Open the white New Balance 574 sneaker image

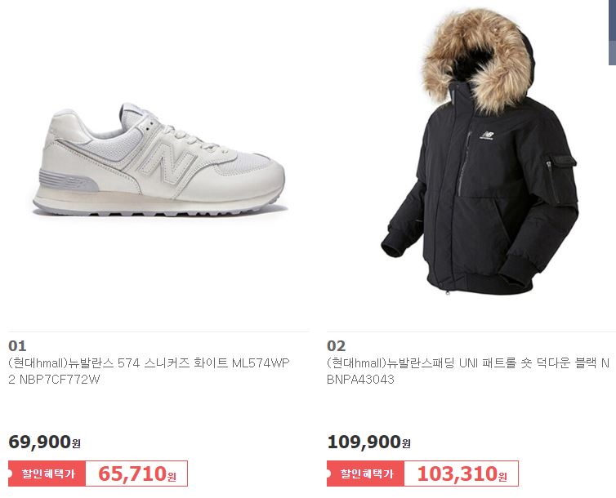[x=159, y=159]
